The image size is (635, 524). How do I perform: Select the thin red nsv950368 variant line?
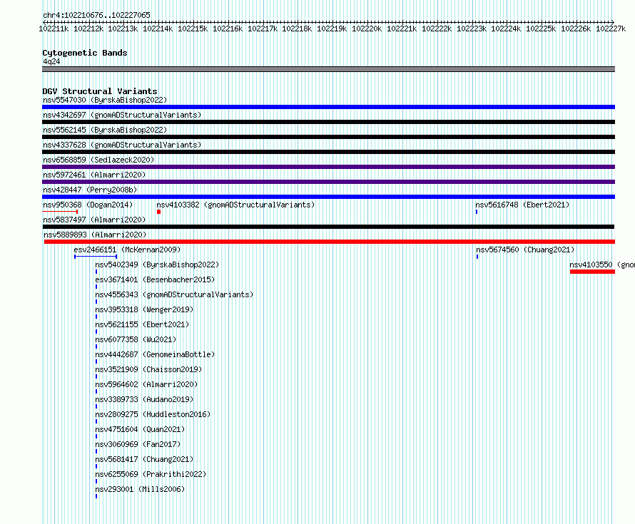60,212
